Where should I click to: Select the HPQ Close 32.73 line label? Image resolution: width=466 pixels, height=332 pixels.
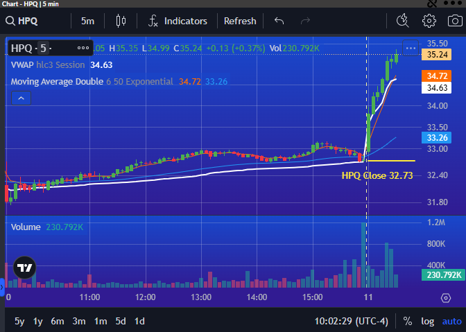pyautogui.click(x=377, y=175)
